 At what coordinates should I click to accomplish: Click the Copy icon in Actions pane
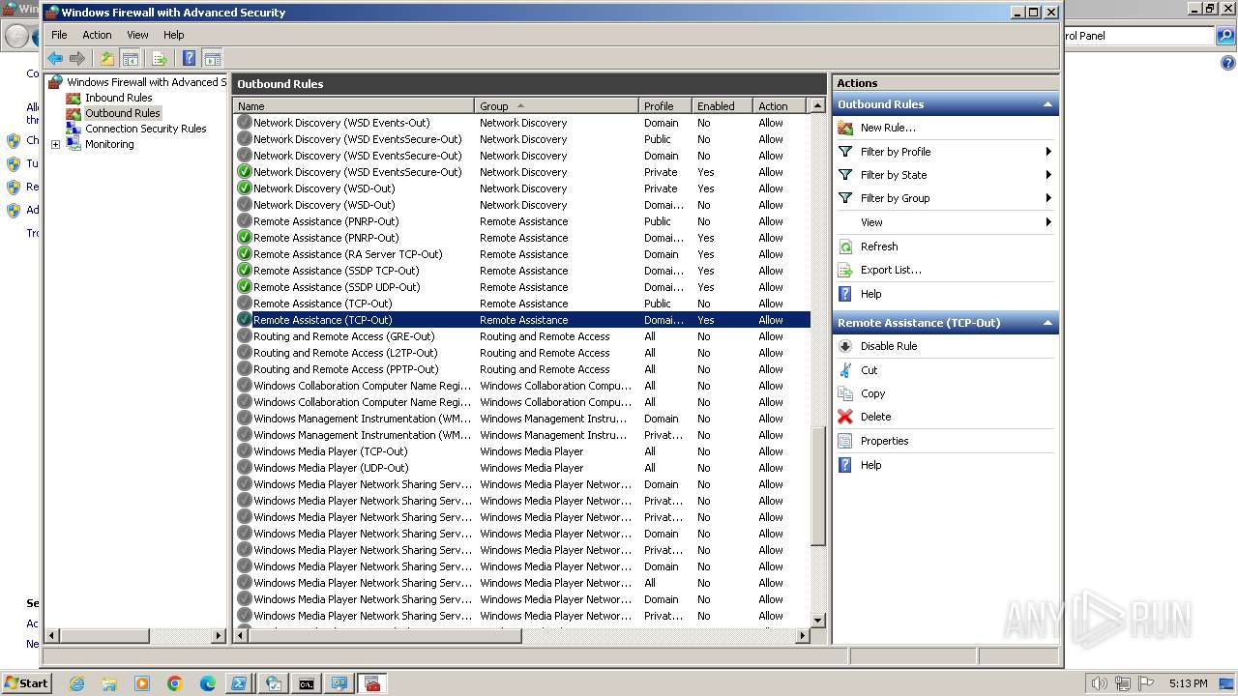(x=845, y=393)
